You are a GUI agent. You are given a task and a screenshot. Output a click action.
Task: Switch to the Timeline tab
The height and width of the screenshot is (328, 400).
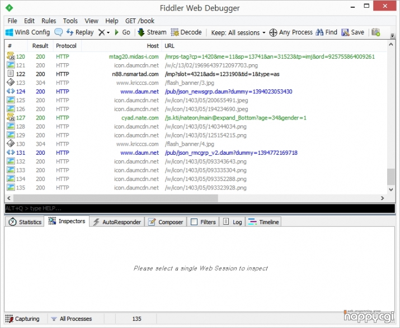pyautogui.click(x=263, y=222)
